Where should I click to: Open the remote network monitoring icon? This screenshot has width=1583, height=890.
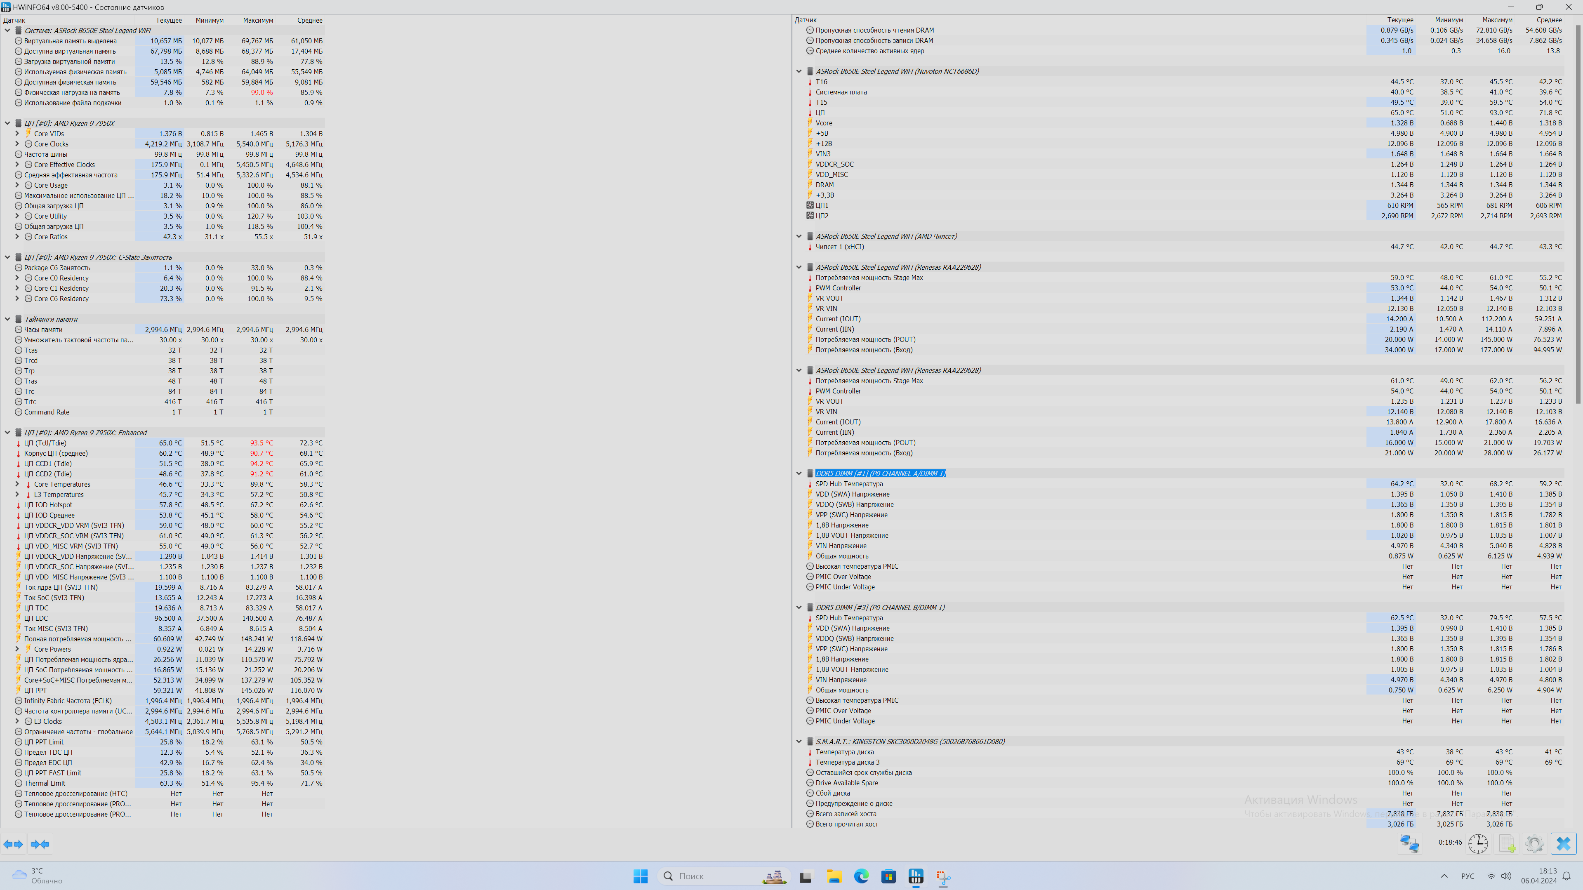pyautogui.click(x=1409, y=843)
